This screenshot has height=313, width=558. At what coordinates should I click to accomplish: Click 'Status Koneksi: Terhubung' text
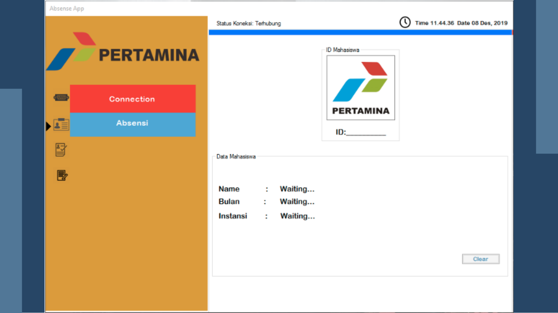pyautogui.click(x=248, y=23)
